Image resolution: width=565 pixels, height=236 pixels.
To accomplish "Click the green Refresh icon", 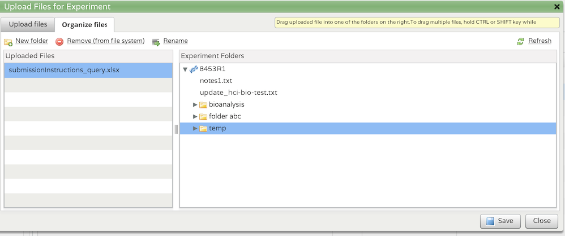I will click(520, 41).
